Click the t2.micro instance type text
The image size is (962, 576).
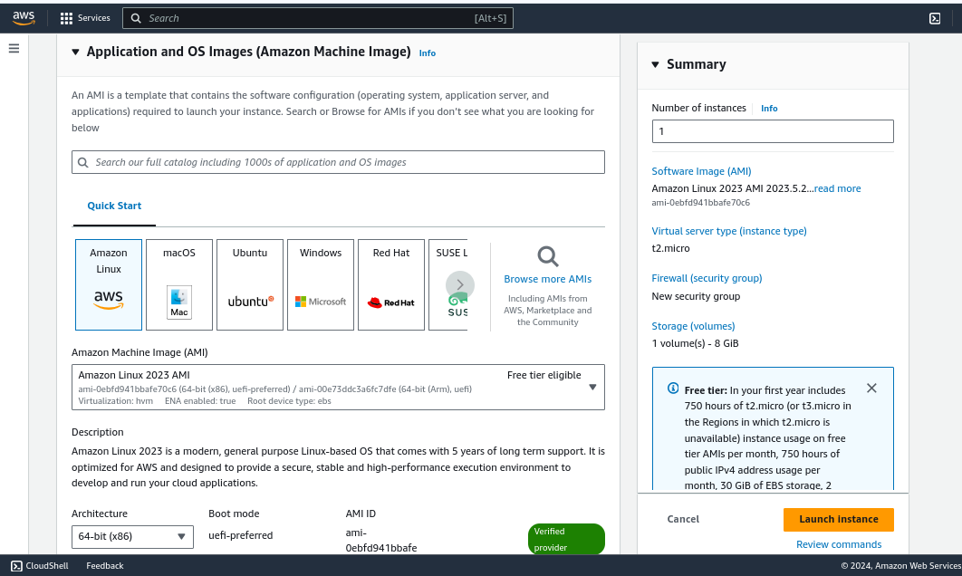coord(670,248)
